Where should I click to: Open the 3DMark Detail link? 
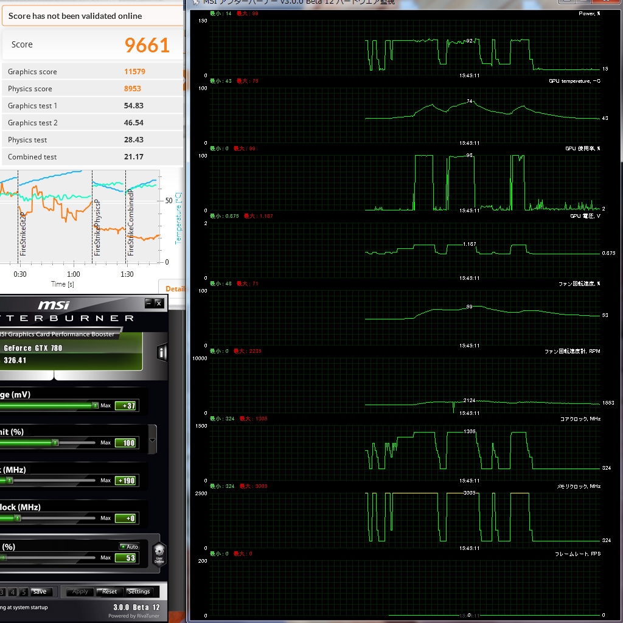coord(175,289)
